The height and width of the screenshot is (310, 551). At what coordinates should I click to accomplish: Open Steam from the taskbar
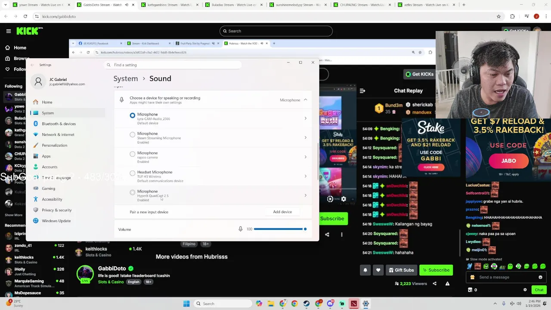[x=306, y=304]
